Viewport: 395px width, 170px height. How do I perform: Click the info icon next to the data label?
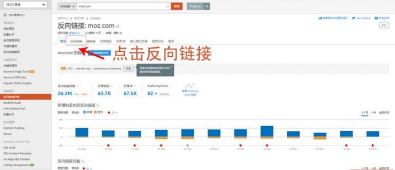click(x=121, y=33)
